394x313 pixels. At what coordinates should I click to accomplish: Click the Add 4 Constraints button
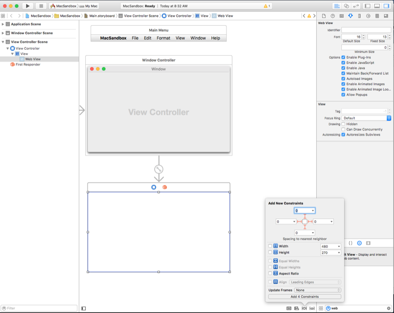pos(304,297)
